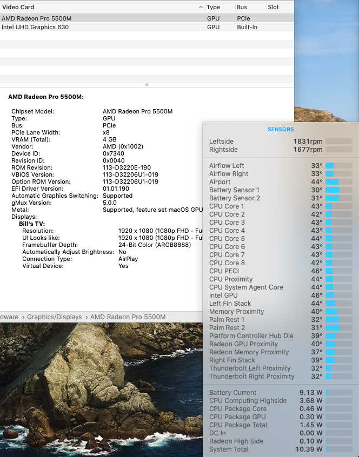Screen dimensions: 359x457
Task: Click the Bill's TV display heading
Action: coord(32,224)
